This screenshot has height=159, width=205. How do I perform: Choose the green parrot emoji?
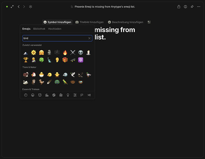(65, 82)
